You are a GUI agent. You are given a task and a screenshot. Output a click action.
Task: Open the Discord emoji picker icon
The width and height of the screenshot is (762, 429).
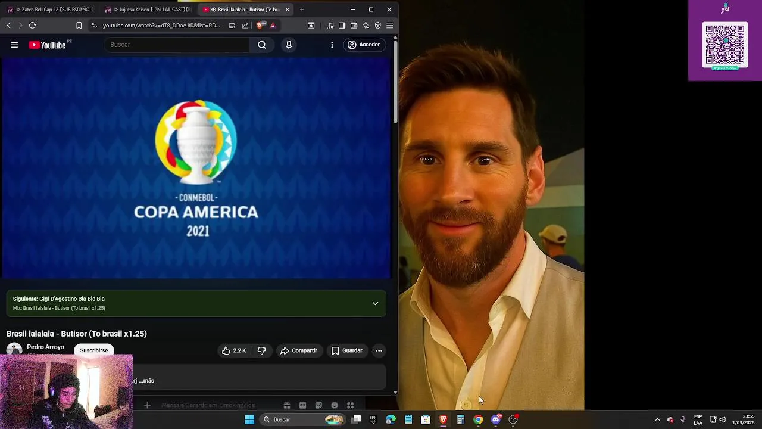pyautogui.click(x=335, y=405)
